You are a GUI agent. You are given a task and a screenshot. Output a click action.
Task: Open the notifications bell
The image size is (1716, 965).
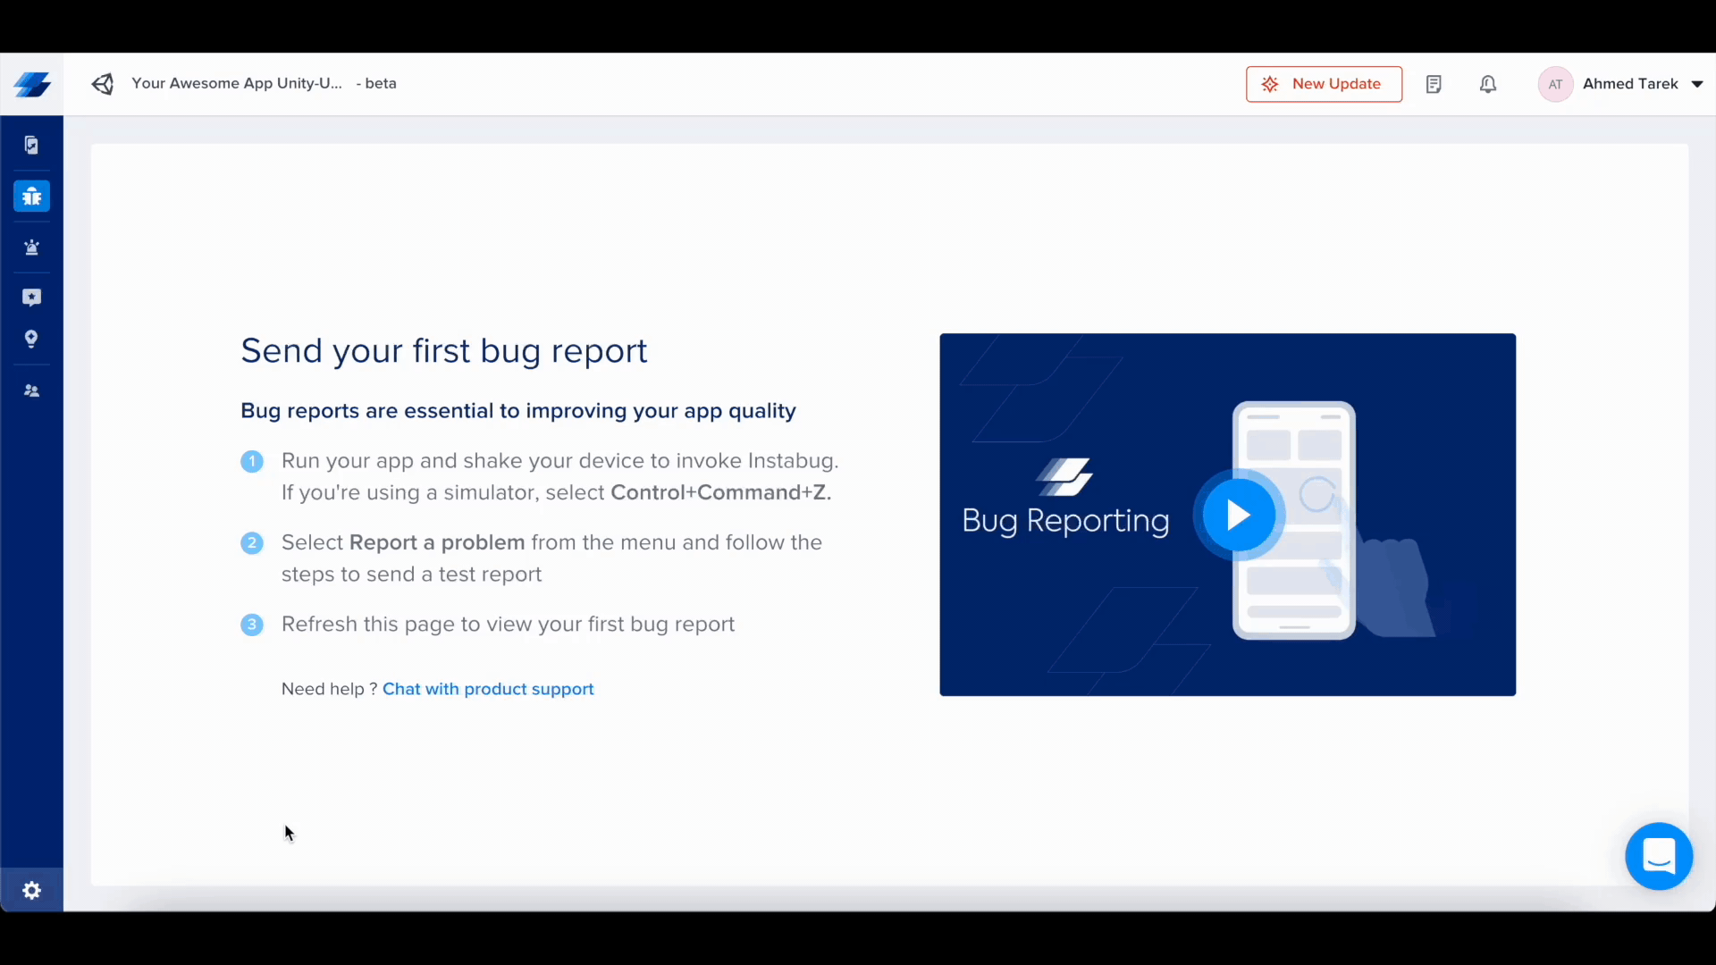[1488, 84]
